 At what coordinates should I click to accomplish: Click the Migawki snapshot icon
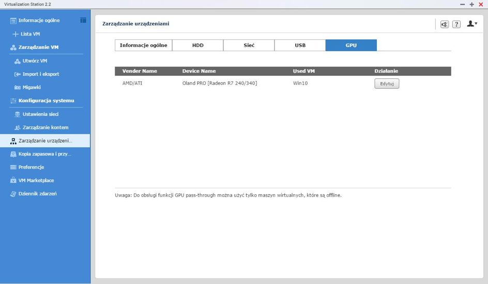pos(18,88)
